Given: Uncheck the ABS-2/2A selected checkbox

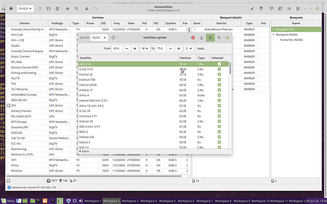Looking at the screenshot, I should pyautogui.click(x=219, y=64).
